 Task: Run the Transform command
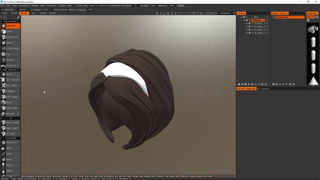[10, 142]
